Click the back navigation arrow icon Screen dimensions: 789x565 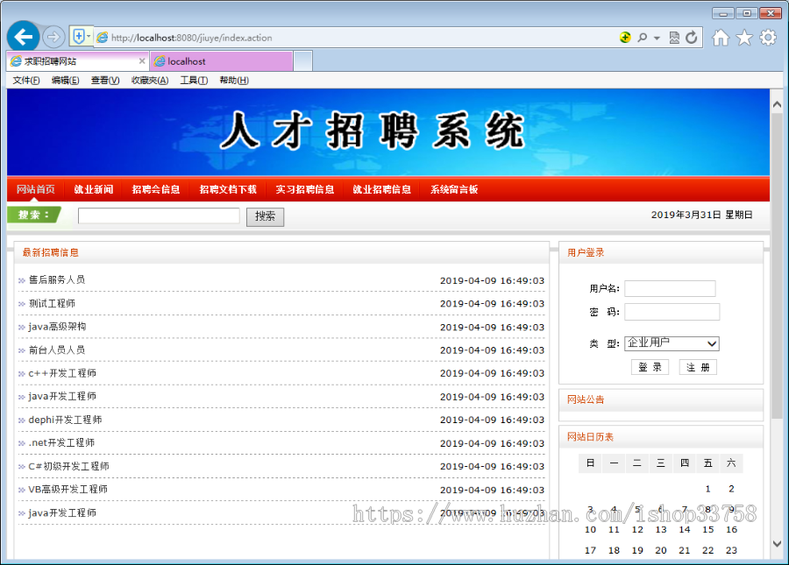[x=23, y=37]
